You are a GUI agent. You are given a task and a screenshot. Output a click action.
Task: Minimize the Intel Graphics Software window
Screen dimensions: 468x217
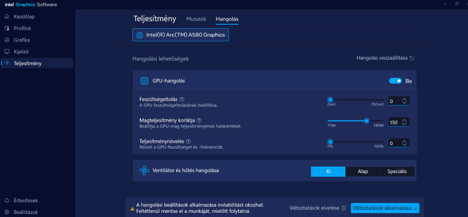pos(445,4)
